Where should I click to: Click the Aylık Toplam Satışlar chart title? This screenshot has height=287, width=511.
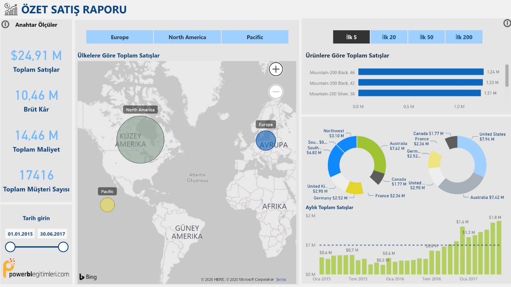click(x=330, y=207)
